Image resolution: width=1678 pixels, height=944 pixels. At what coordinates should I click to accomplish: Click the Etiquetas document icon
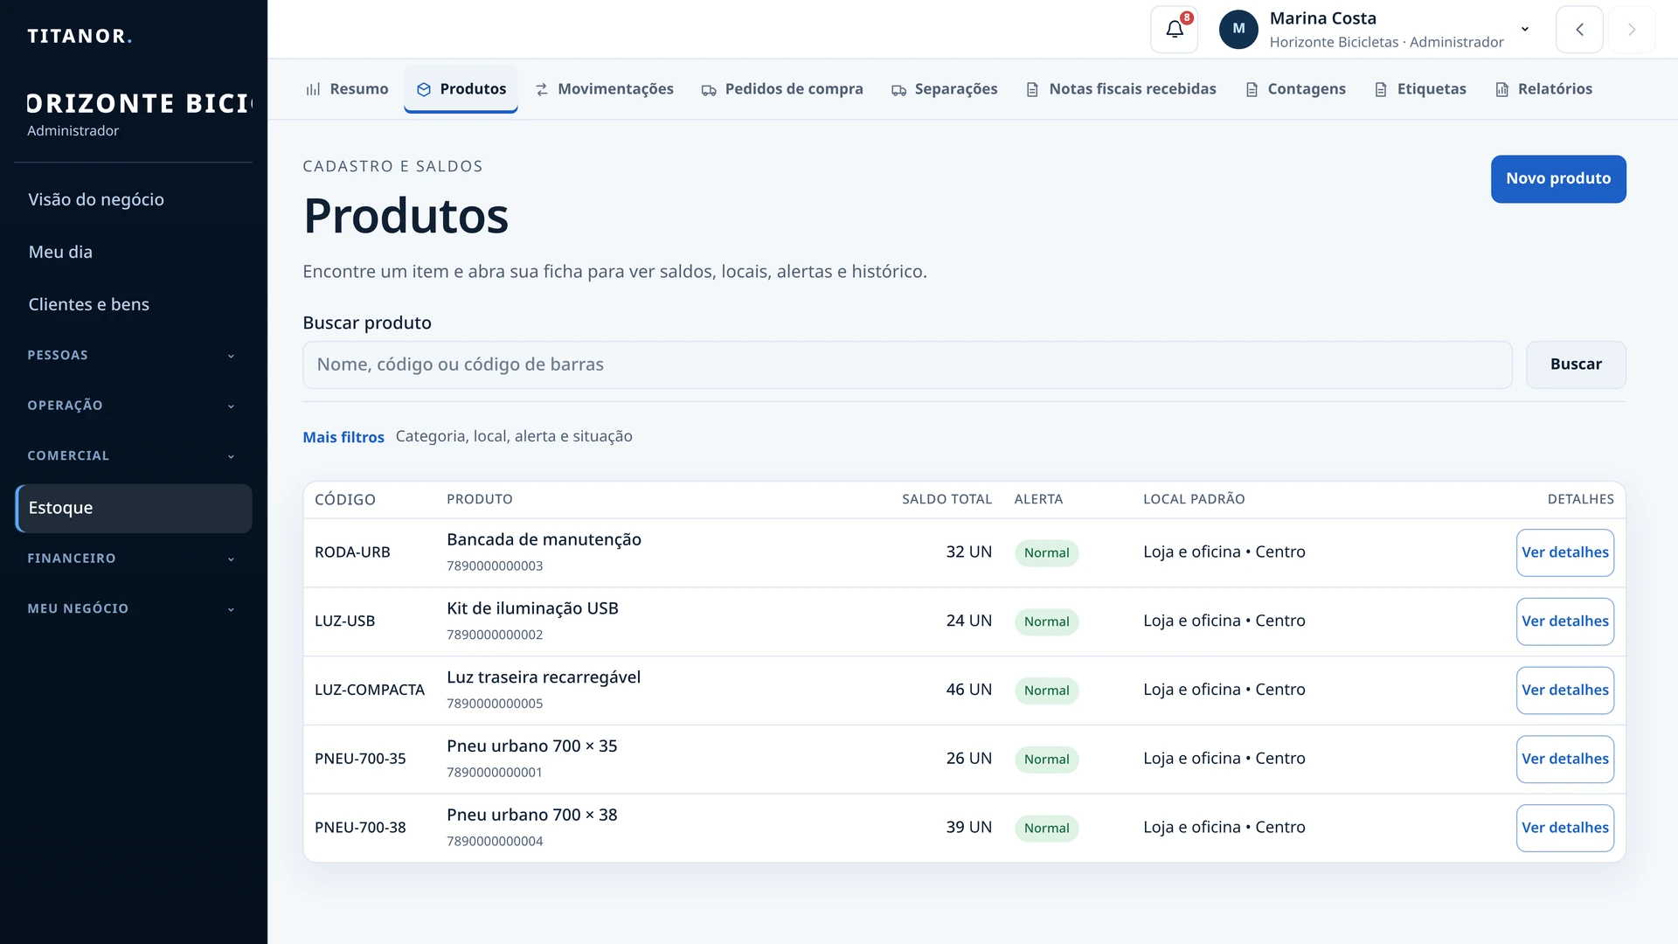(1381, 89)
